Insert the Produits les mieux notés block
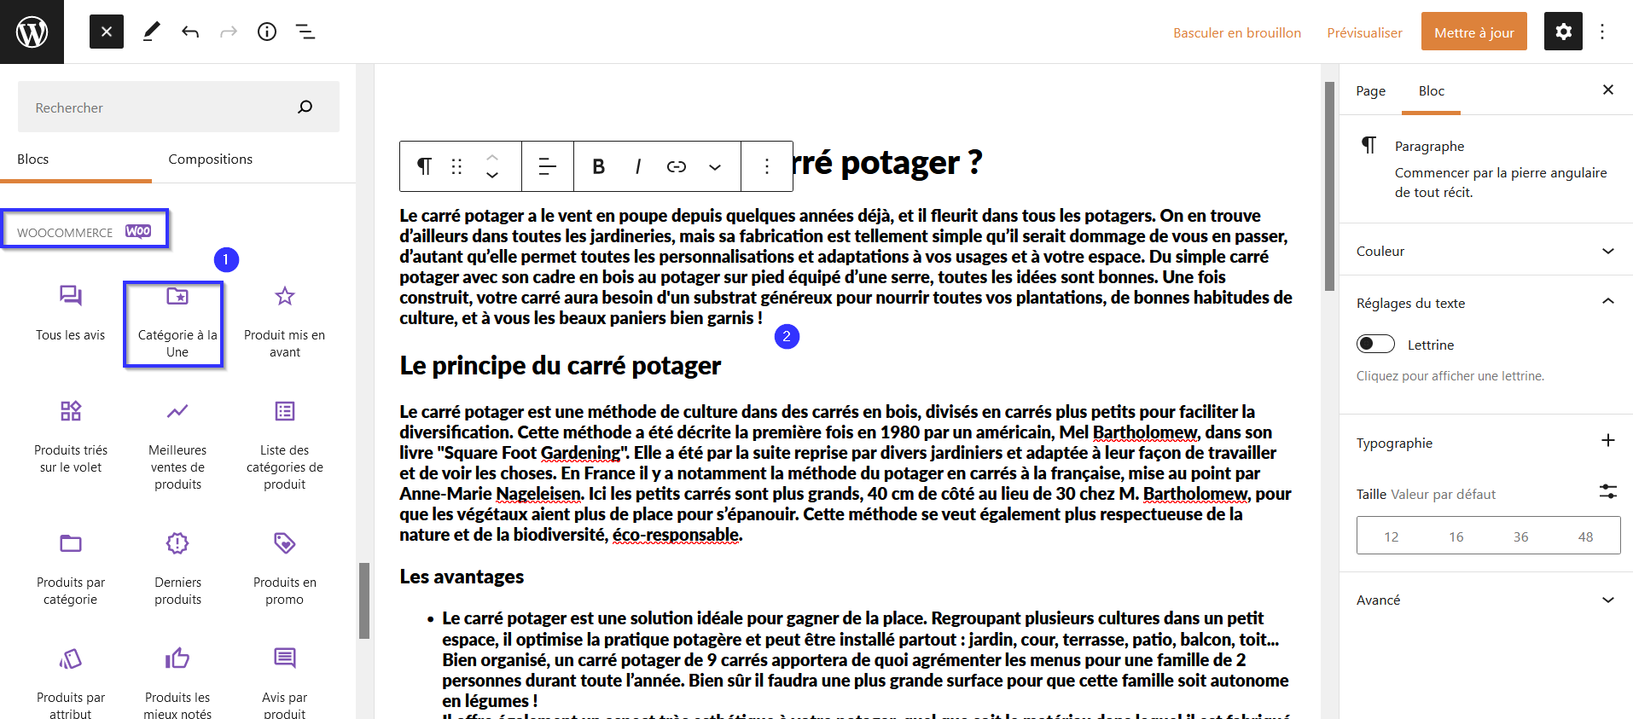 coord(177,682)
